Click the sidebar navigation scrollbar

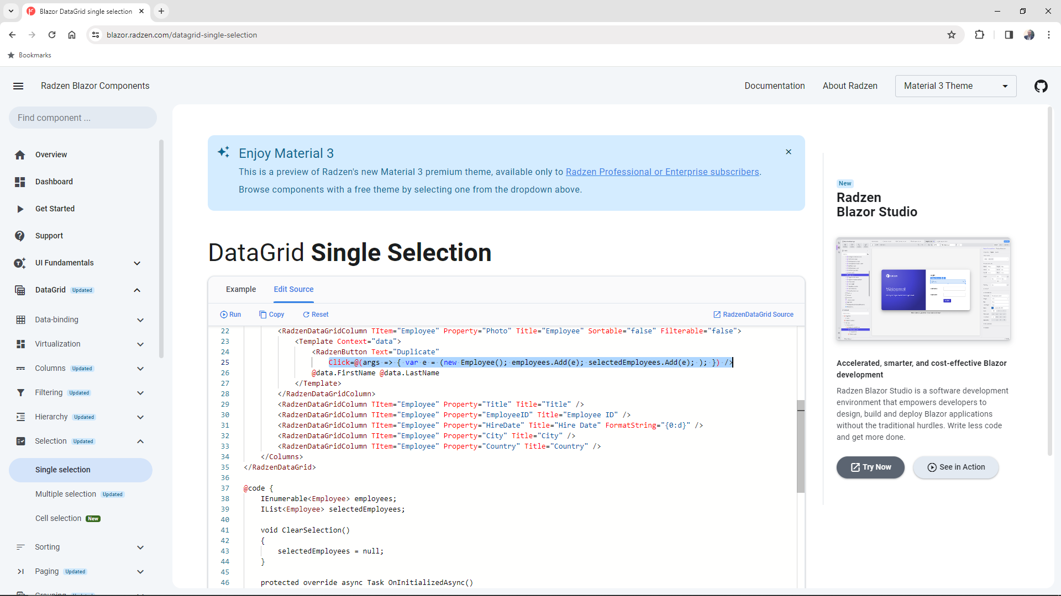(x=161, y=248)
